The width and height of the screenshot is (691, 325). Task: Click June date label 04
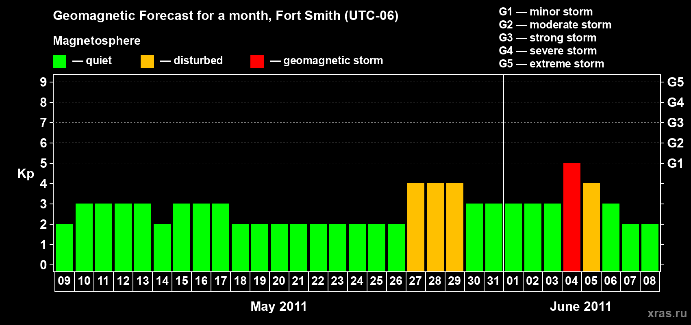tap(572, 281)
